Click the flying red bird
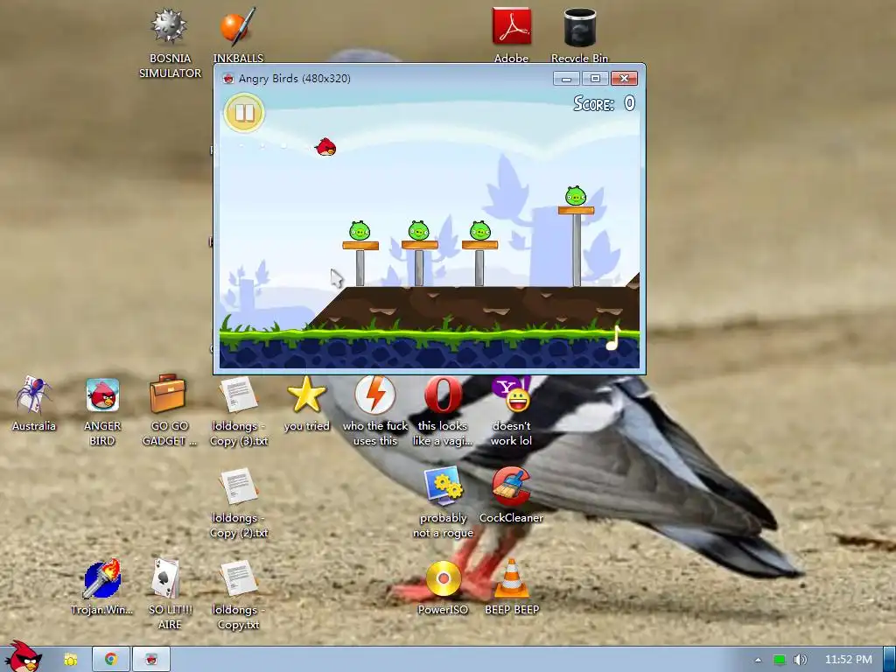 coord(325,147)
